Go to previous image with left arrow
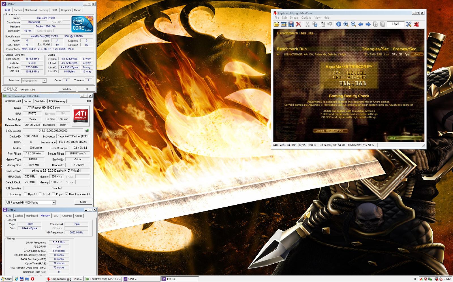This screenshot has width=453, height=282. [x=361, y=24]
